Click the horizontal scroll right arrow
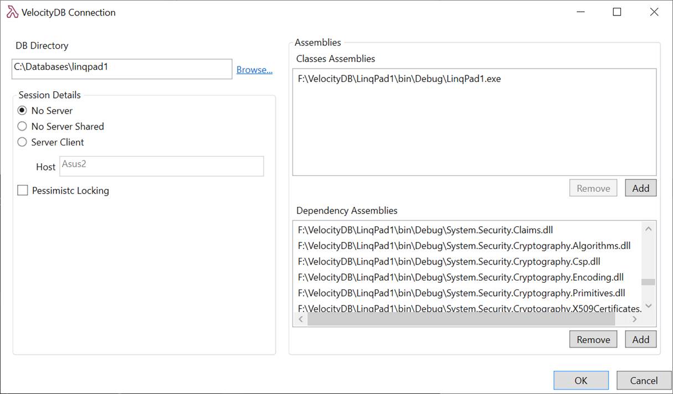 [635, 319]
